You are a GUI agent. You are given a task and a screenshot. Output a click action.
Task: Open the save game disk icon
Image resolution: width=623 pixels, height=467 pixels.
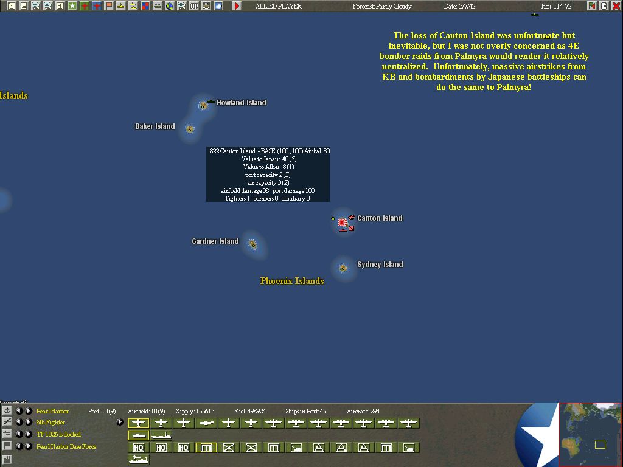tap(11, 6)
